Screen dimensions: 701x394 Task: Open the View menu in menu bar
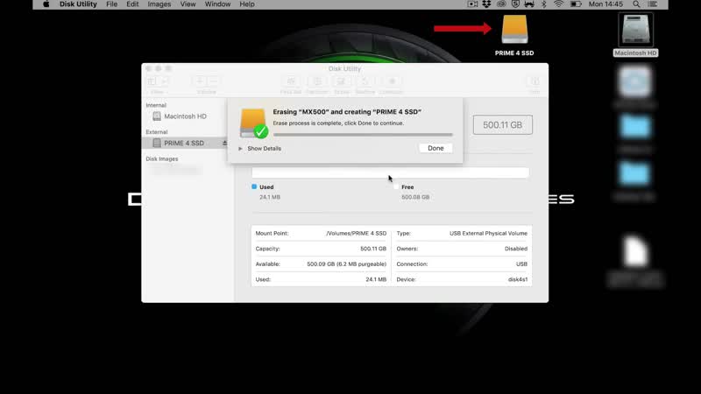188,4
